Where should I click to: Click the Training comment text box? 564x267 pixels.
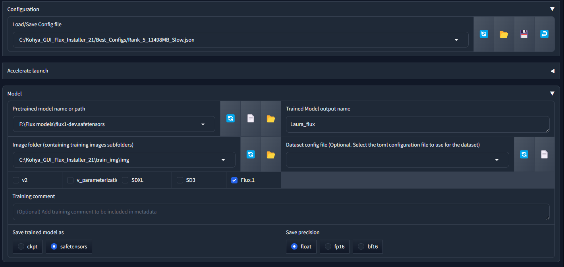281,212
